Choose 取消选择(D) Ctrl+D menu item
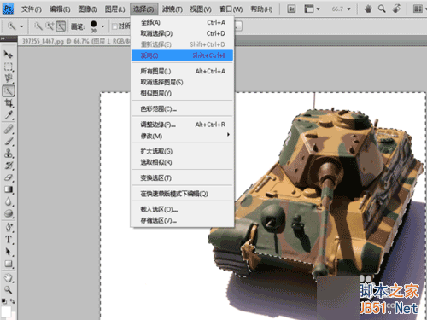Screen dimensions: 427x320 [x=182, y=33]
